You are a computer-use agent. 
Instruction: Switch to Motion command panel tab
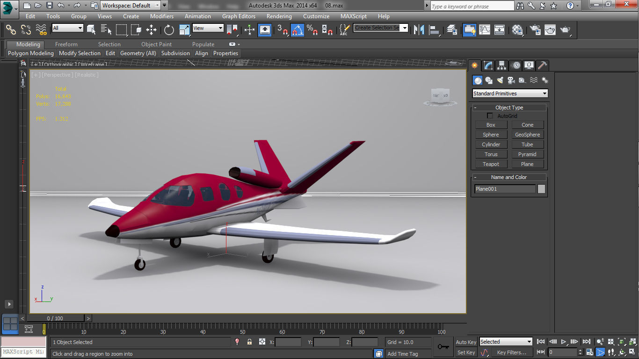click(x=516, y=65)
